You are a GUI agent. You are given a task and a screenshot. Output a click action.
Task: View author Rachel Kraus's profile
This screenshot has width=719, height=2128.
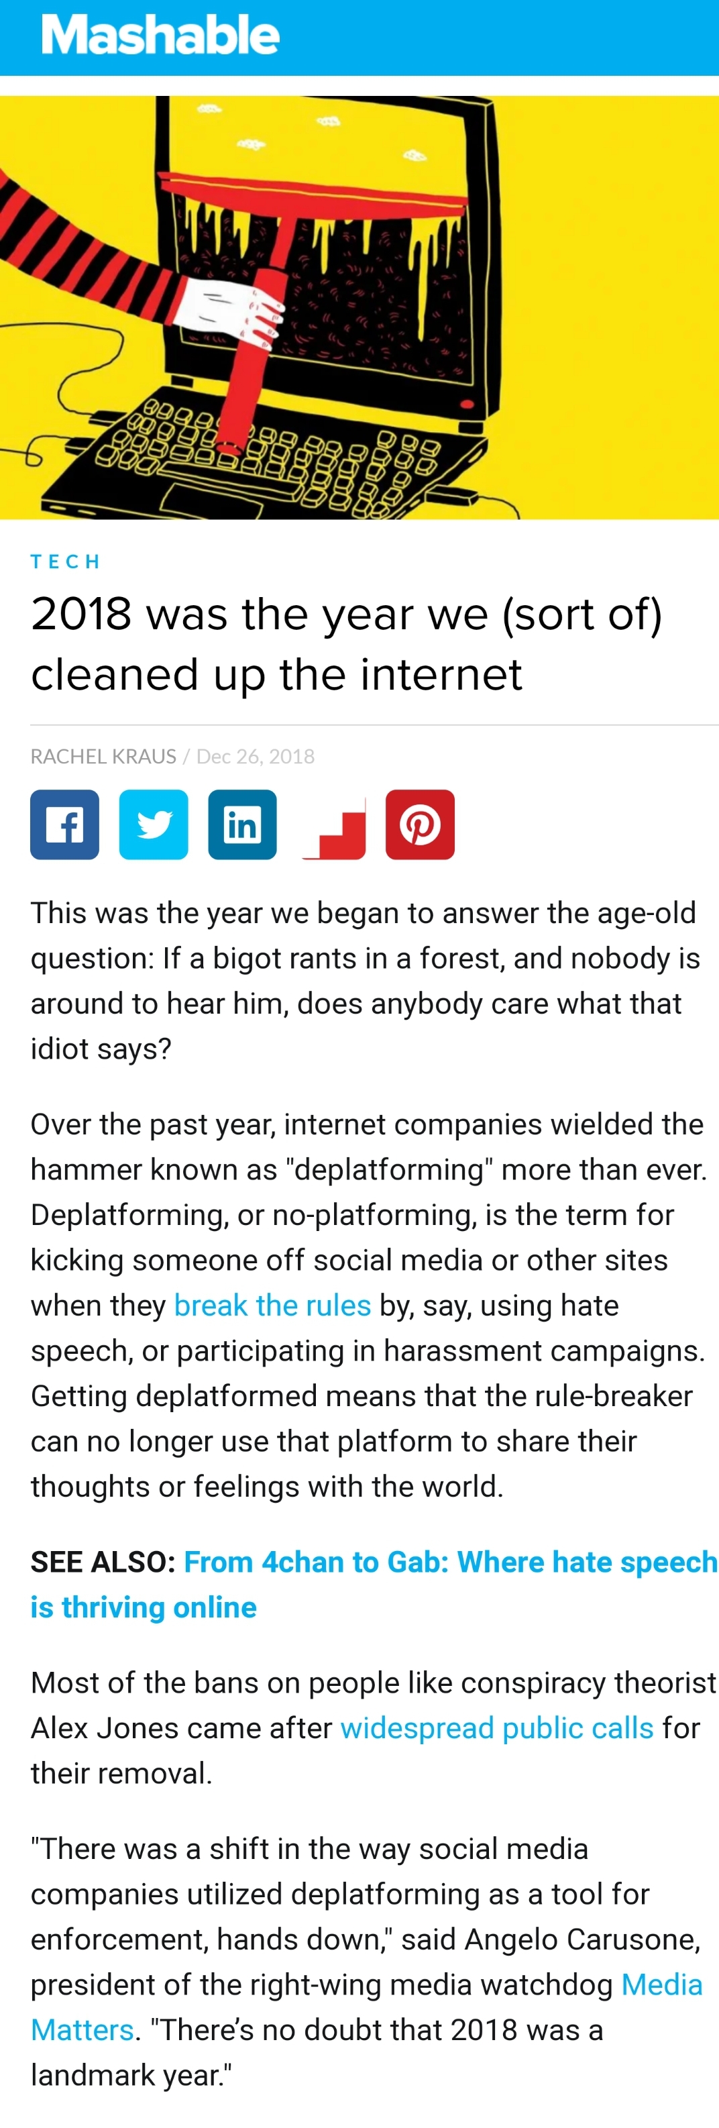(x=103, y=756)
